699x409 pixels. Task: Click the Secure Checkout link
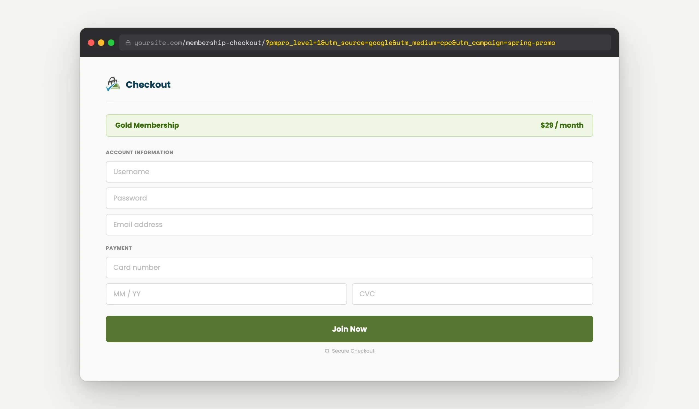pos(353,351)
